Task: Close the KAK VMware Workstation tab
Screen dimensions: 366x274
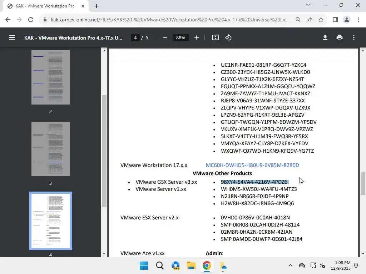Action: click(83, 6)
